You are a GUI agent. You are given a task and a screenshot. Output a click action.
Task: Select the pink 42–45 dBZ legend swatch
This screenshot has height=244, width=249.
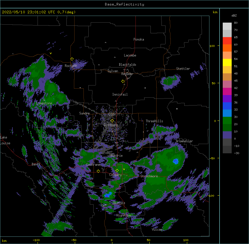[x=227, y=84]
